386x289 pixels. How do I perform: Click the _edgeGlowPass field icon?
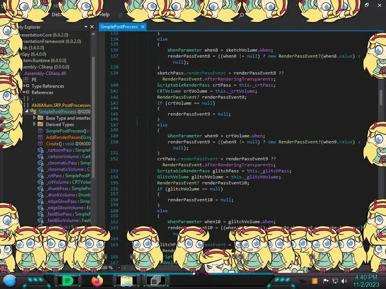41,201
